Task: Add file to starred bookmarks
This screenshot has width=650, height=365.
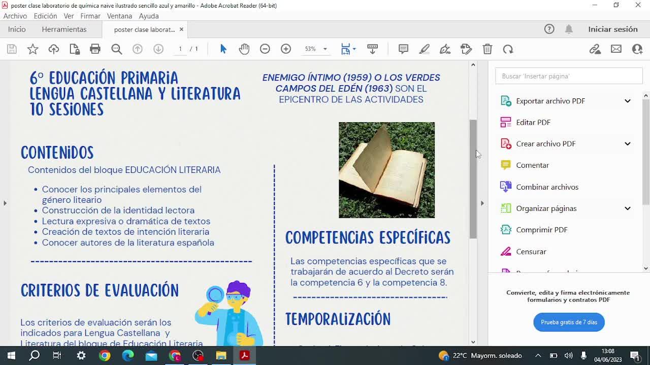Action: coord(32,49)
